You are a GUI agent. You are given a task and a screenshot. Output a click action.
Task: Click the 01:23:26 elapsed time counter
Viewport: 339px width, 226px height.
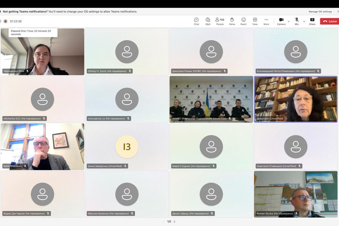[16, 21]
